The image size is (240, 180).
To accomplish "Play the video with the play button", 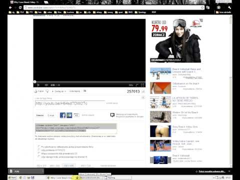I will pos(38,85).
